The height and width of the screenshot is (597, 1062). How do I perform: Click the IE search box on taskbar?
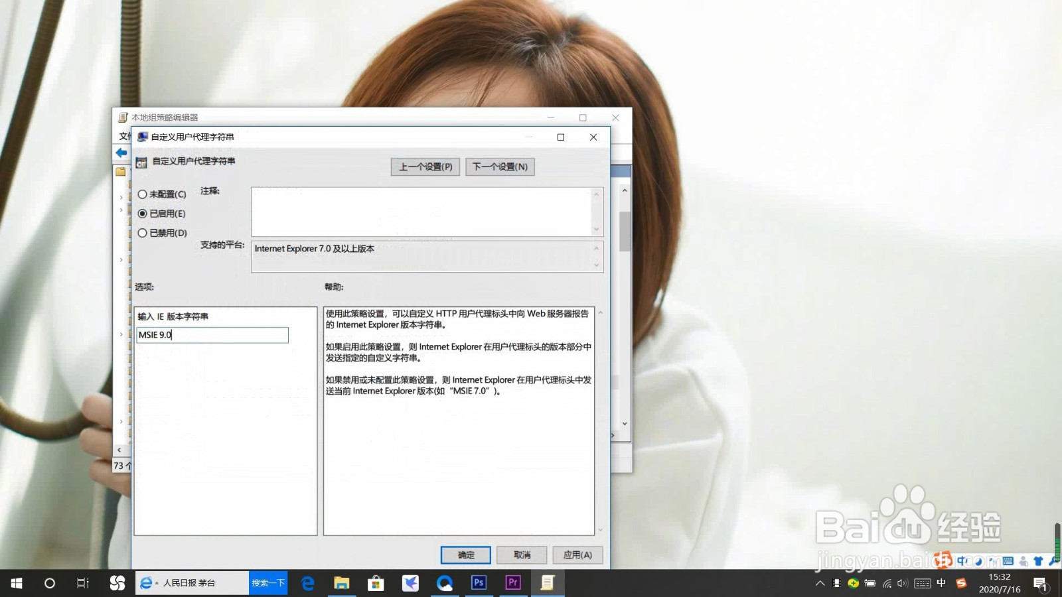tap(192, 583)
